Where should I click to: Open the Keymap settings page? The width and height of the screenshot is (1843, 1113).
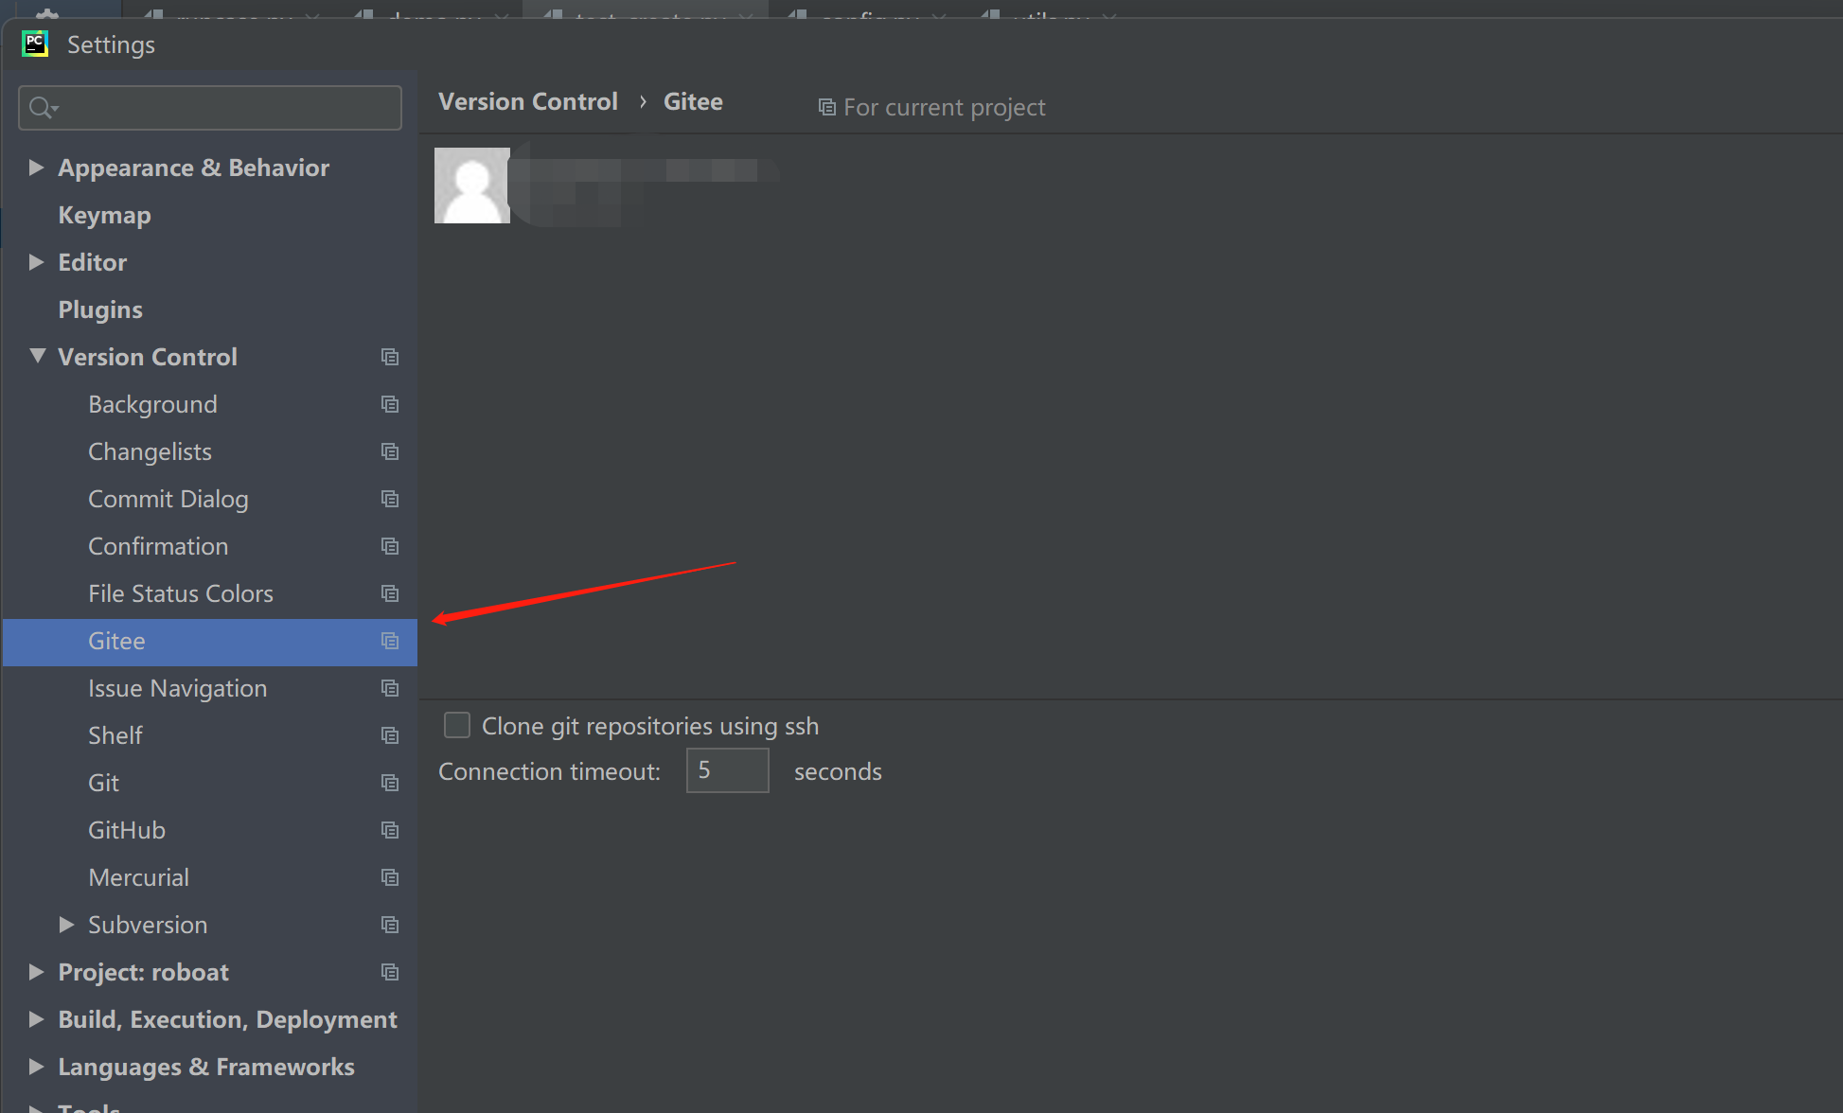click(x=104, y=215)
